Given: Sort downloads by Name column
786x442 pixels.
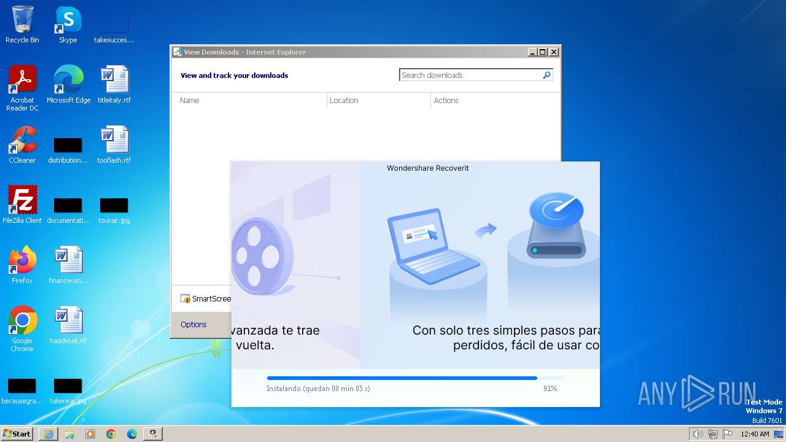Looking at the screenshot, I should coord(249,100).
